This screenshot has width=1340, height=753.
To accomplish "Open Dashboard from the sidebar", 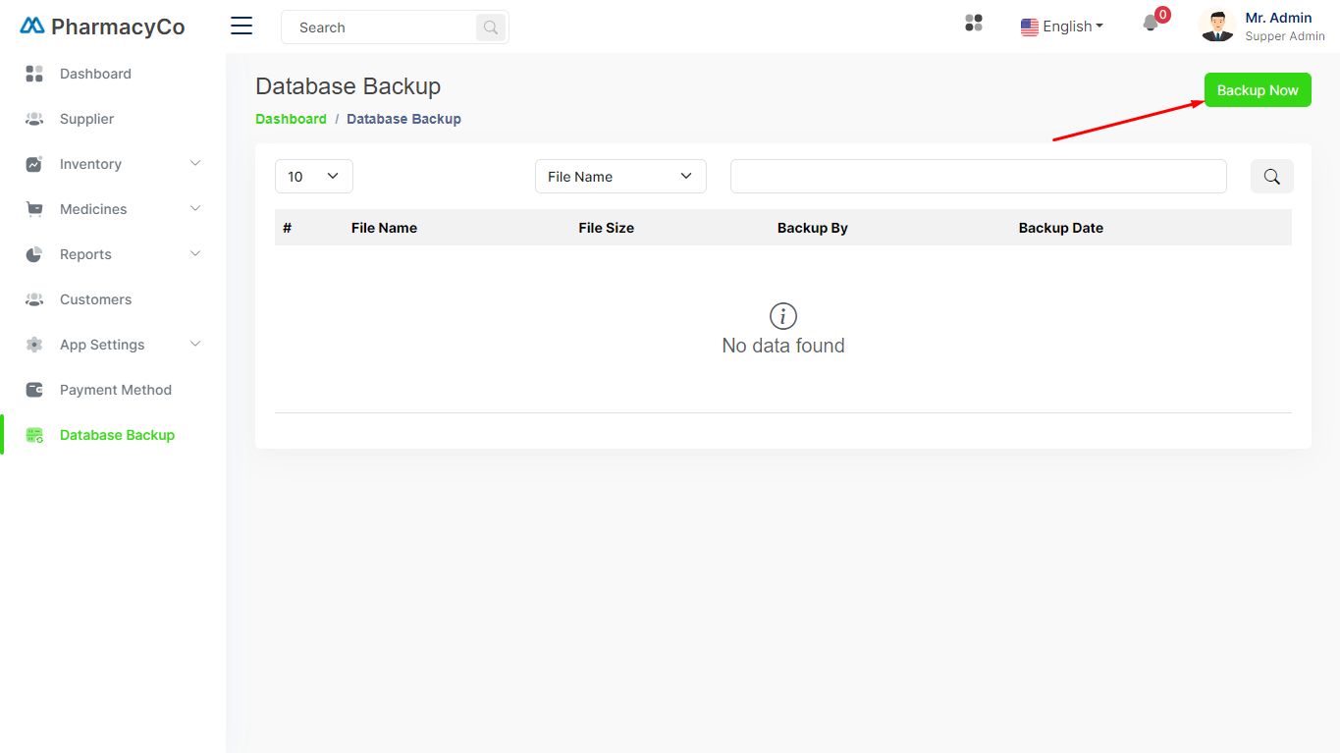I will coord(95,74).
